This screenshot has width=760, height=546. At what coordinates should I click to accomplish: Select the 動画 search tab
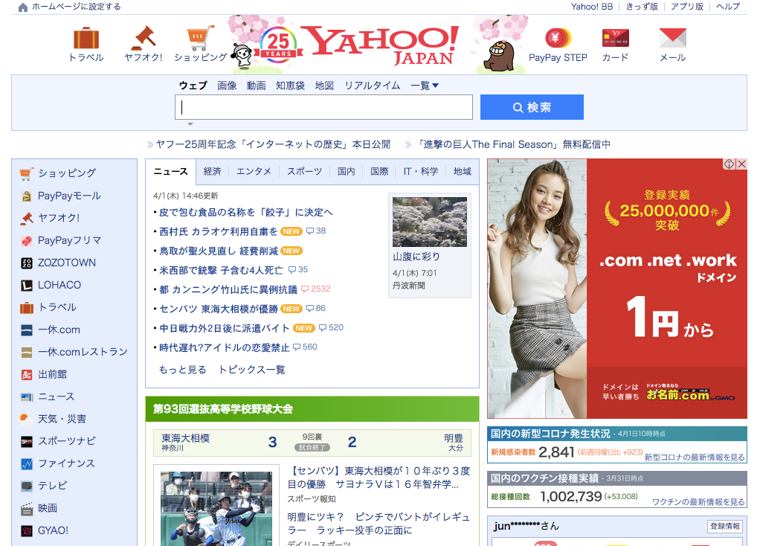coord(256,86)
